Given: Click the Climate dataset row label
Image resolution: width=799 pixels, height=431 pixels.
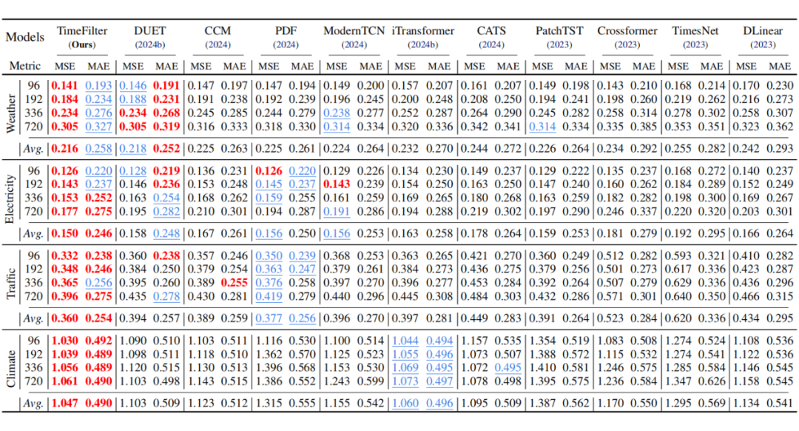Looking at the screenshot, I should (10, 370).
